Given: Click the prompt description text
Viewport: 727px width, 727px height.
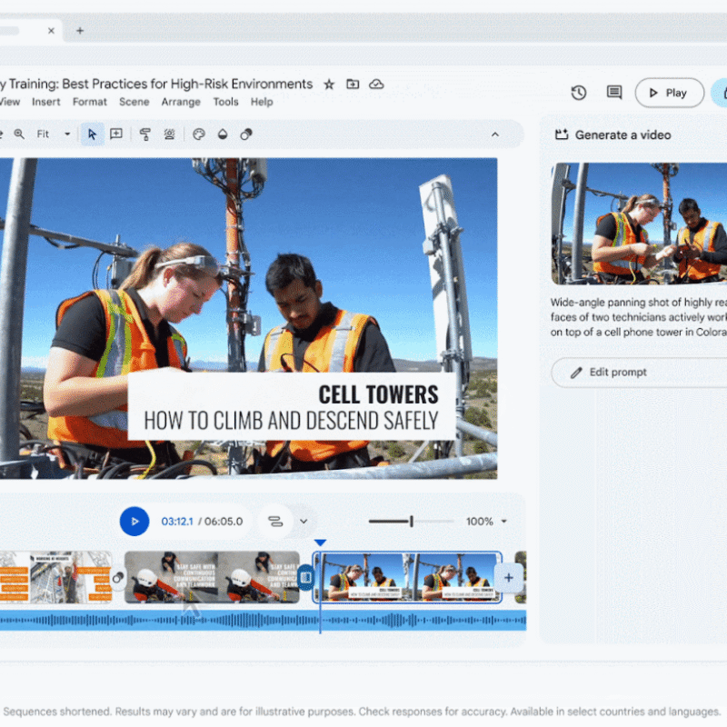Looking at the screenshot, I should coord(639,317).
